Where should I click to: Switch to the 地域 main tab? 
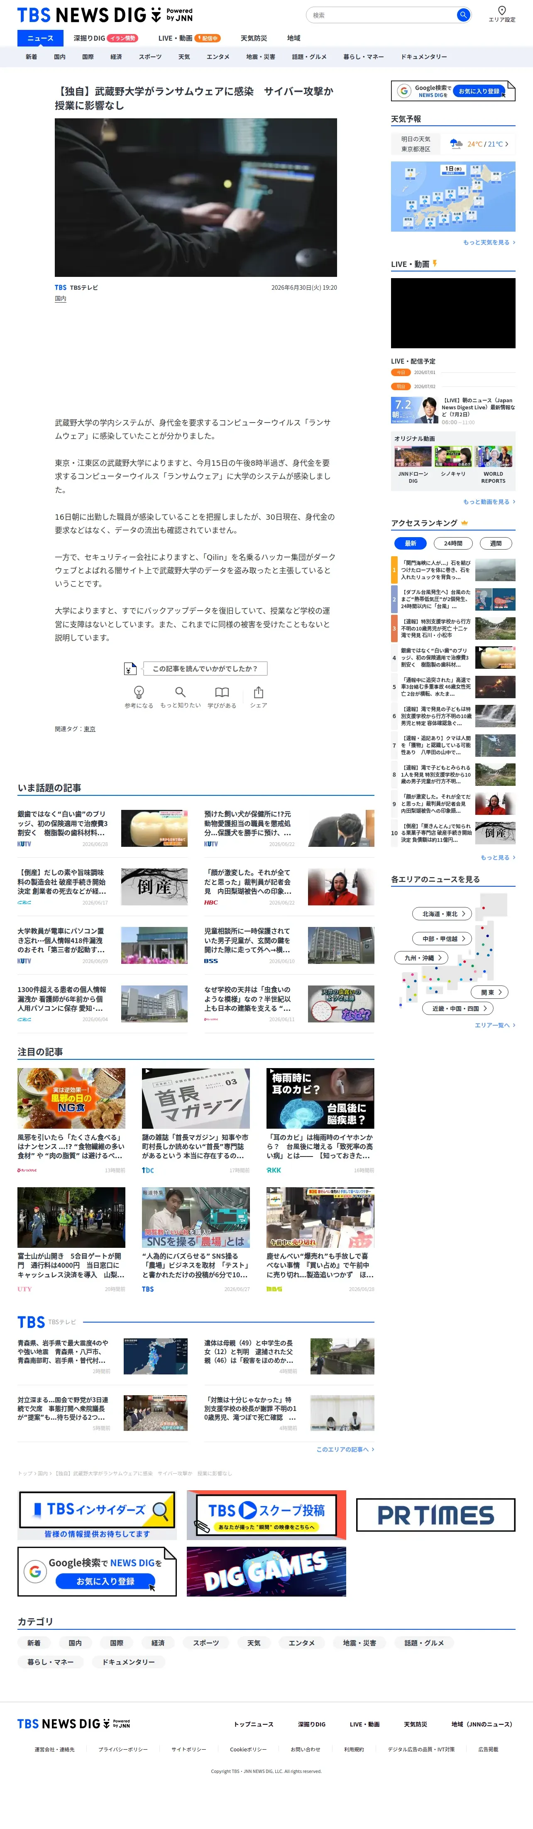(294, 38)
